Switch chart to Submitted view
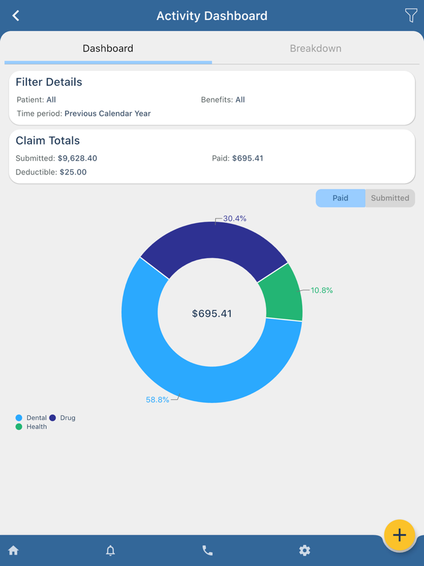 (389, 198)
